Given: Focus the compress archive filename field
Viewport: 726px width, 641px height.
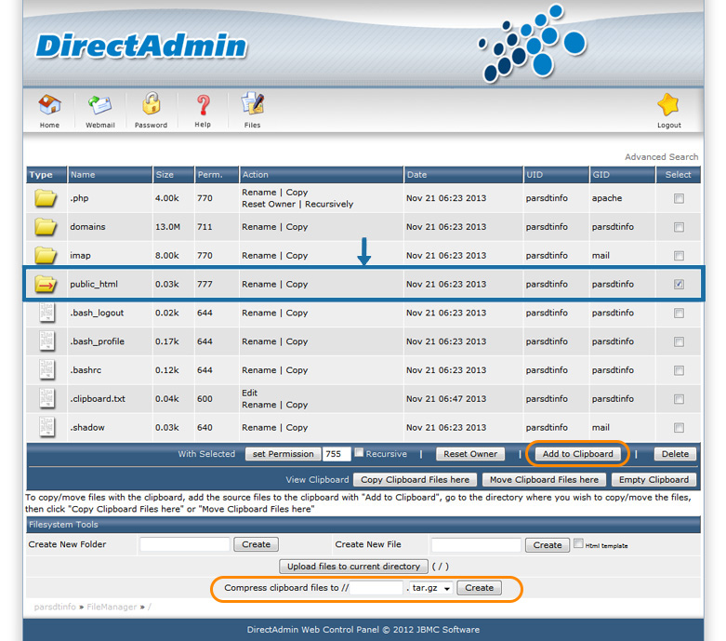Looking at the screenshot, I should pos(376,588).
